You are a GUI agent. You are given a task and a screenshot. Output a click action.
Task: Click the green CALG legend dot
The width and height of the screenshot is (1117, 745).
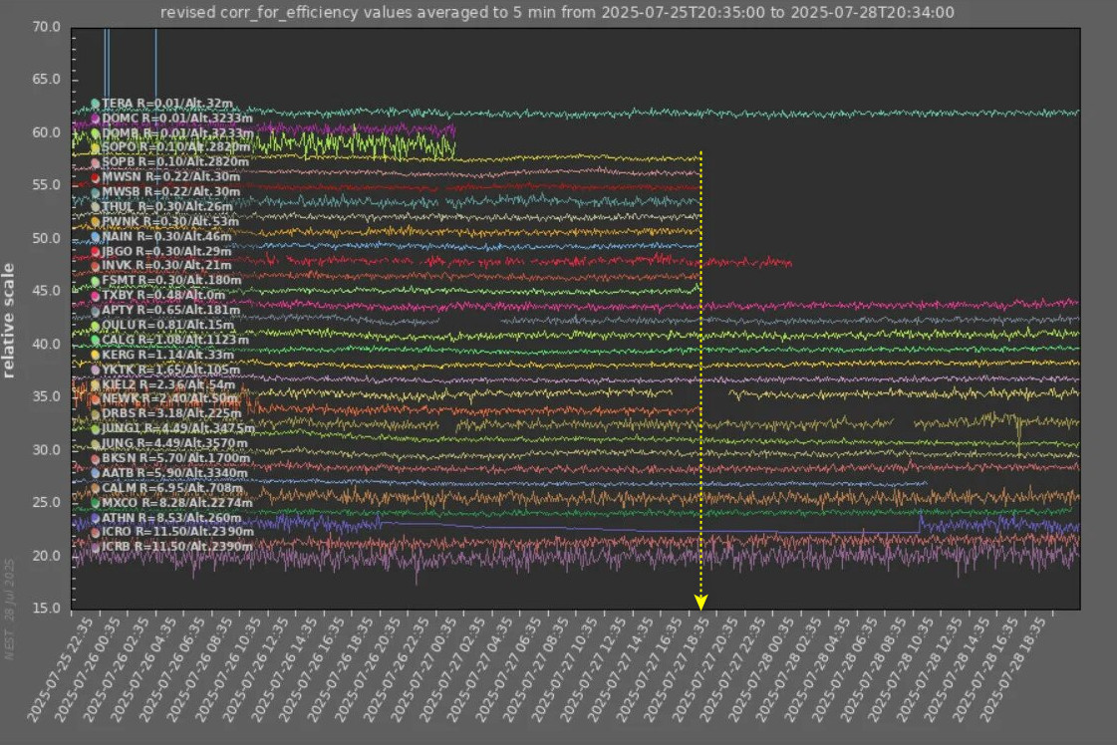pyautogui.click(x=95, y=341)
